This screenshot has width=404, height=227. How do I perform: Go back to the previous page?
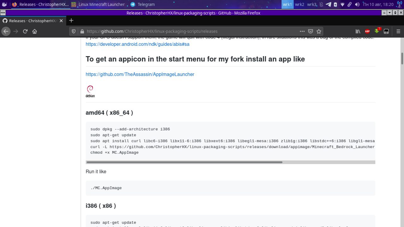[6, 31]
